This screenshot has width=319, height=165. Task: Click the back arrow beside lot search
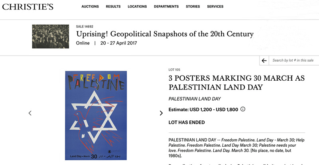pyautogui.click(x=264, y=60)
